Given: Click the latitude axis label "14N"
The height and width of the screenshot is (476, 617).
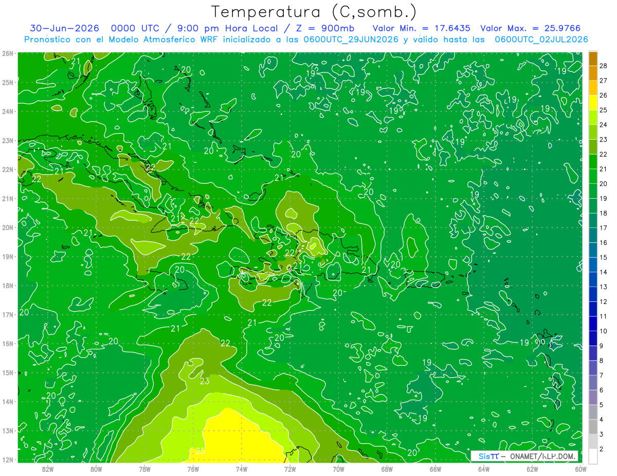Looking at the screenshot, I should (x=8, y=402).
